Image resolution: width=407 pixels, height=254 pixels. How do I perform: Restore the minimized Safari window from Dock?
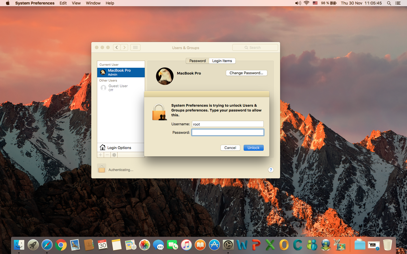click(x=374, y=245)
